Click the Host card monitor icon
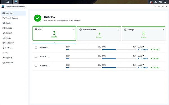This screenshot has height=105, width=169. (x=36, y=29)
